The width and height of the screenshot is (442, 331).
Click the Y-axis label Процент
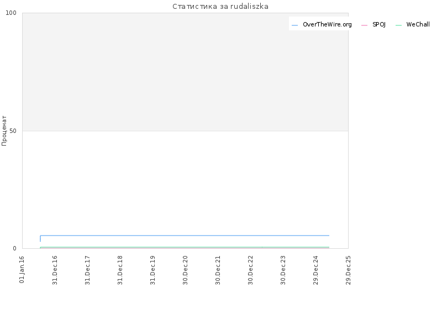[x=4, y=131]
